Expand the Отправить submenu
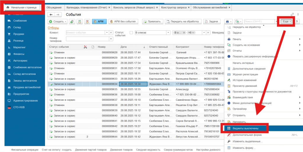 tap(239, 115)
